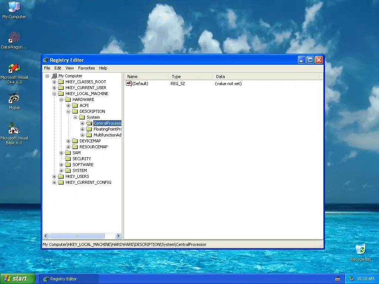The height and width of the screenshot is (284, 379).
Task: Click the ab string icon of (Default) value
Action: tap(128, 84)
